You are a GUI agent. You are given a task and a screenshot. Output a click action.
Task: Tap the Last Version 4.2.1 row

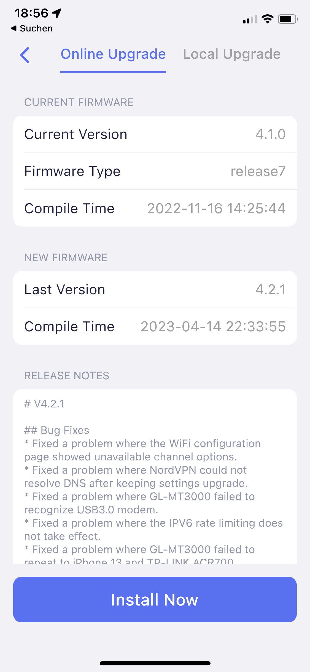pyautogui.click(x=155, y=290)
